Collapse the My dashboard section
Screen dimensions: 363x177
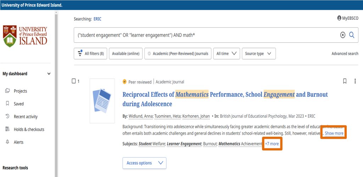click(x=49, y=74)
